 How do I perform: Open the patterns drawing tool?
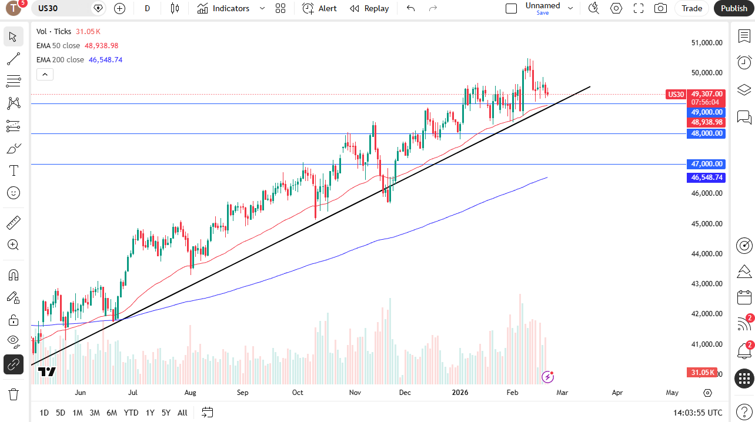[13, 103]
